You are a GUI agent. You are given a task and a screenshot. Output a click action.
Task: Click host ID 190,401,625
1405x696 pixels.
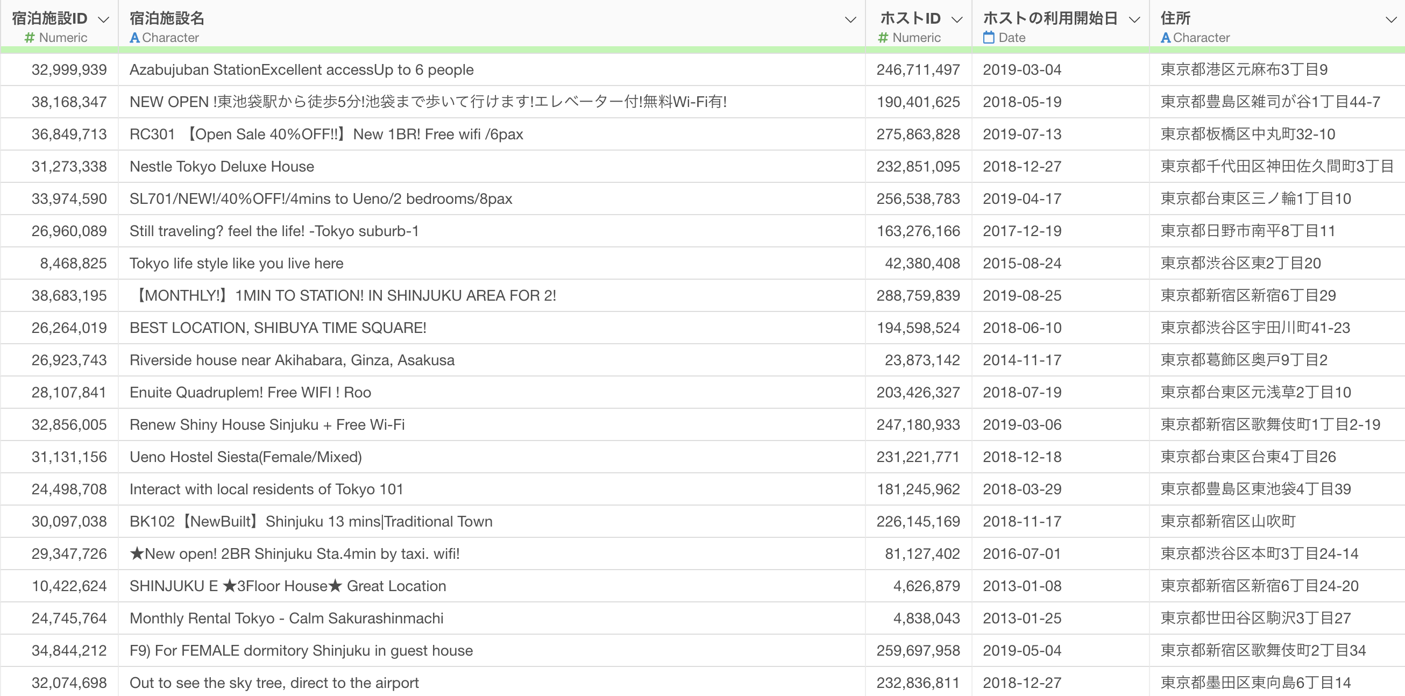coord(918,102)
